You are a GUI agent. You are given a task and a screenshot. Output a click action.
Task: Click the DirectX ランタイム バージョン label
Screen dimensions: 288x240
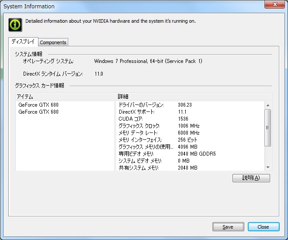coord(53,74)
